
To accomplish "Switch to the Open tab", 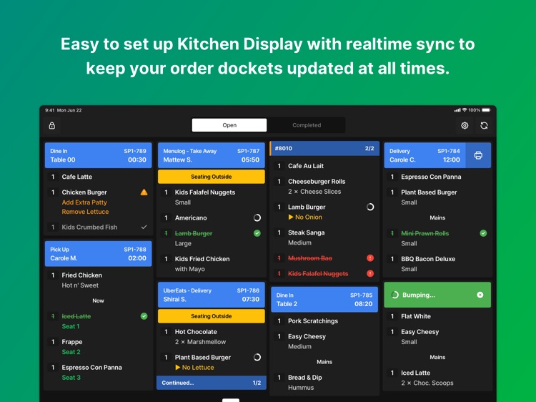I will (229, 125).
